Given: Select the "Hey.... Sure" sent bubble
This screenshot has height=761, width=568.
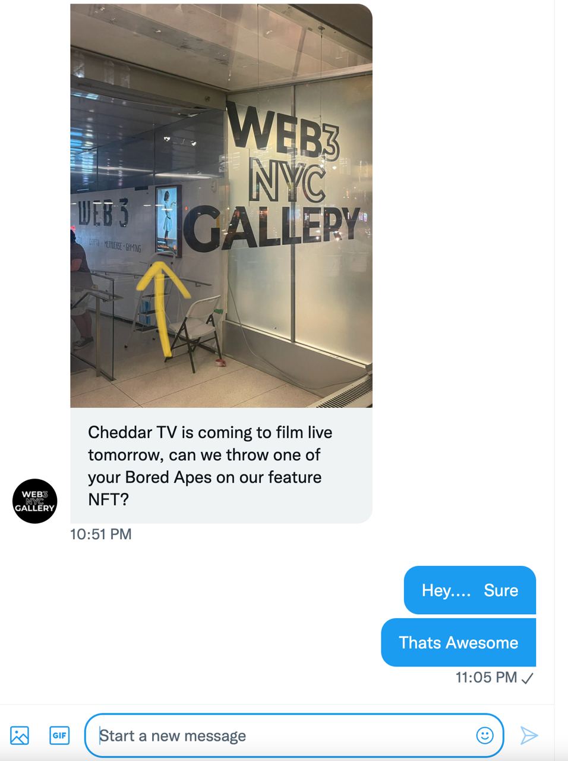Looking at the screenshot, I should point(470,590).
